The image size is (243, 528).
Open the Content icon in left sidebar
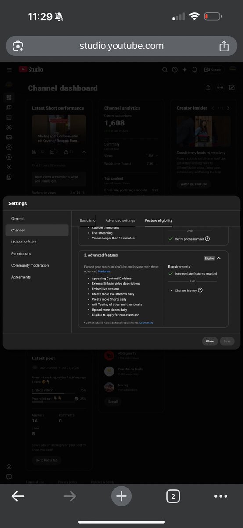tap(9, 107)
